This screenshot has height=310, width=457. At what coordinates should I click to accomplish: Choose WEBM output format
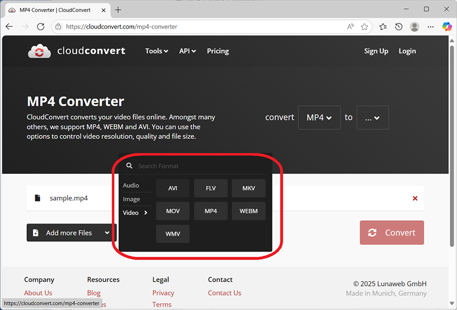[248, 211]
